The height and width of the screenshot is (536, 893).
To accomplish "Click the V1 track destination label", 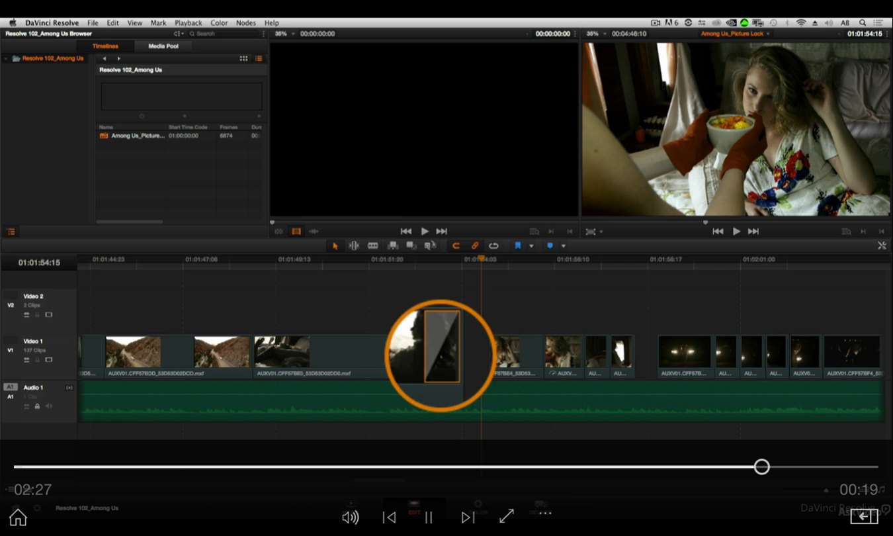I will (10, 350).
